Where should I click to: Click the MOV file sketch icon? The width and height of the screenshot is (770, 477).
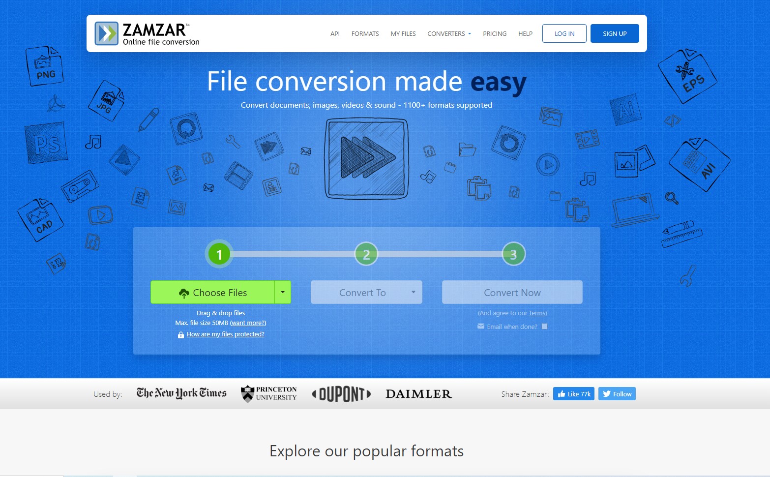tap(140, 197)
